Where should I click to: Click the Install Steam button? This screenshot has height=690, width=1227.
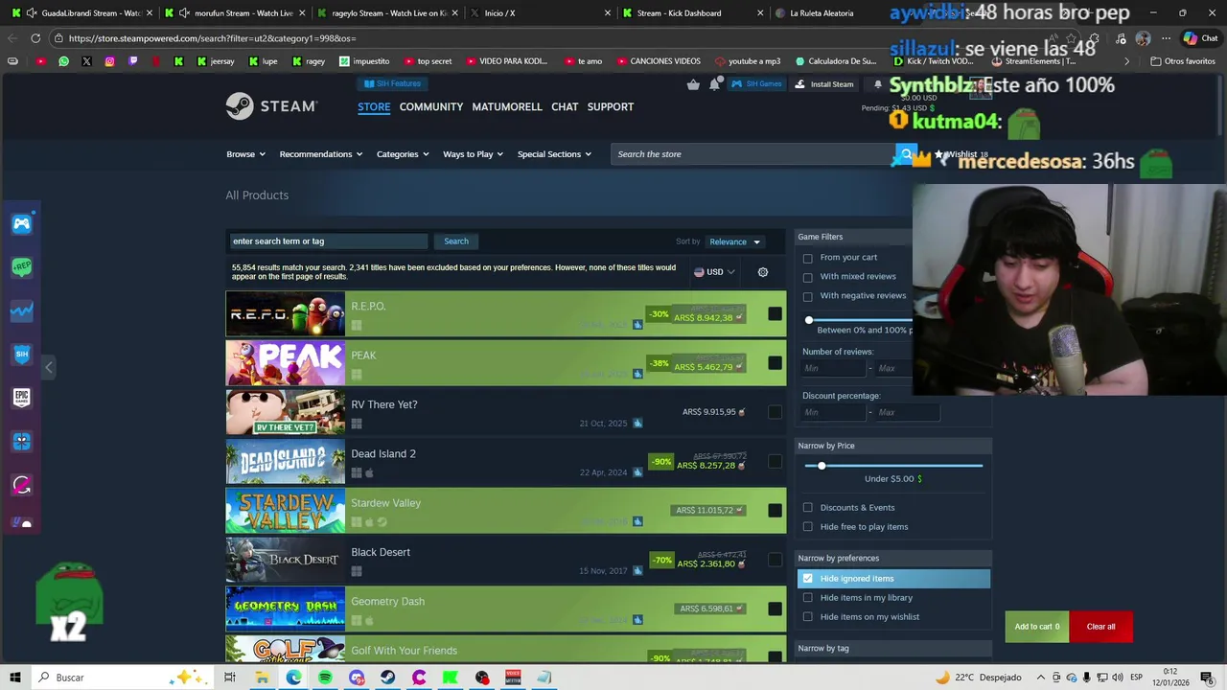click(x=824, y=84)
